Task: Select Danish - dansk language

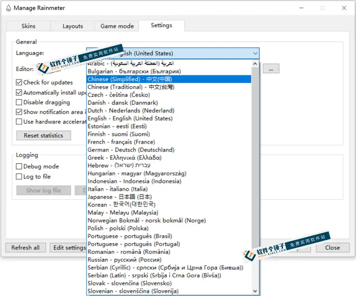Action: pyautogui.click(x=169, y=103)
